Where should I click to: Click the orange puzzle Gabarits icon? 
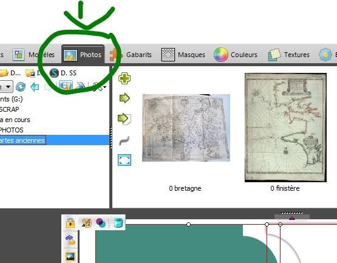coord(115,55)
